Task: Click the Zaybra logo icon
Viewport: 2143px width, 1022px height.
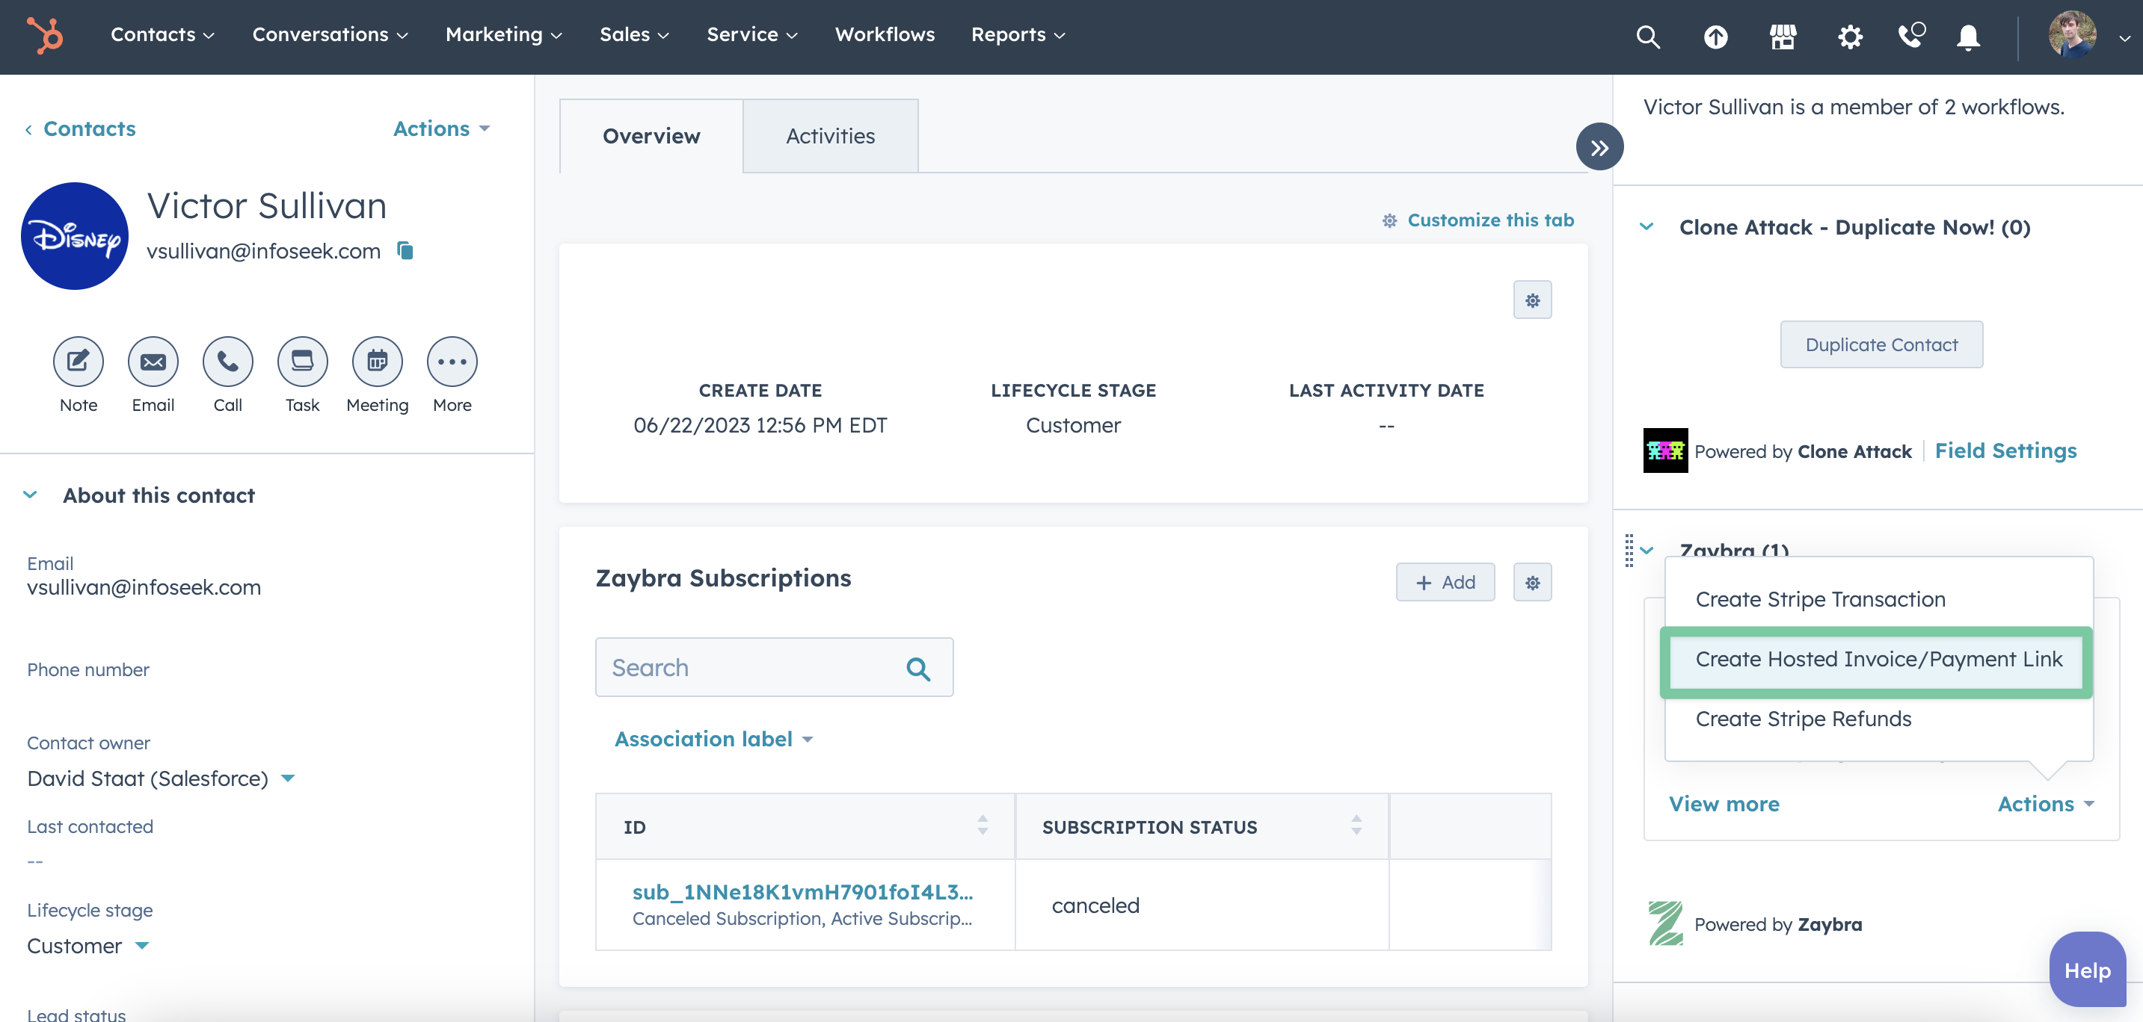Action: point(1665,923)
